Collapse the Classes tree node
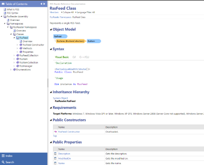 [x=11, y=34]
